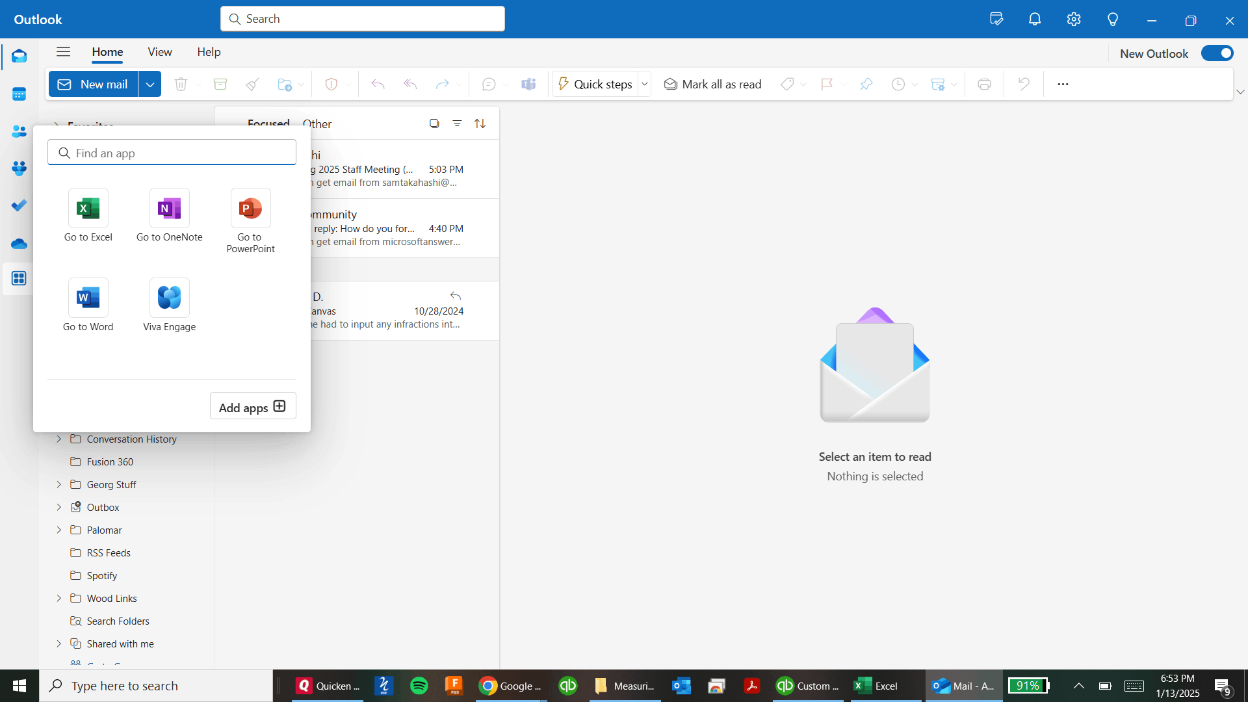The image size is (1248, 702).
Task: Open the Excel app tile
Action: (88, 216)
